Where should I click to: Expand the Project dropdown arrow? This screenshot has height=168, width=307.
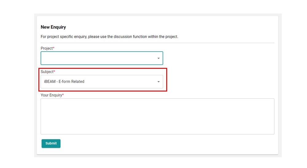coord(159,58)
